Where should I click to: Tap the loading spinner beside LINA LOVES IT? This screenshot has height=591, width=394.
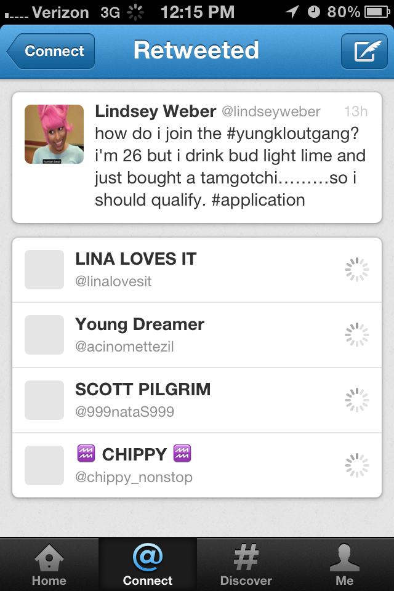(356, 270)
